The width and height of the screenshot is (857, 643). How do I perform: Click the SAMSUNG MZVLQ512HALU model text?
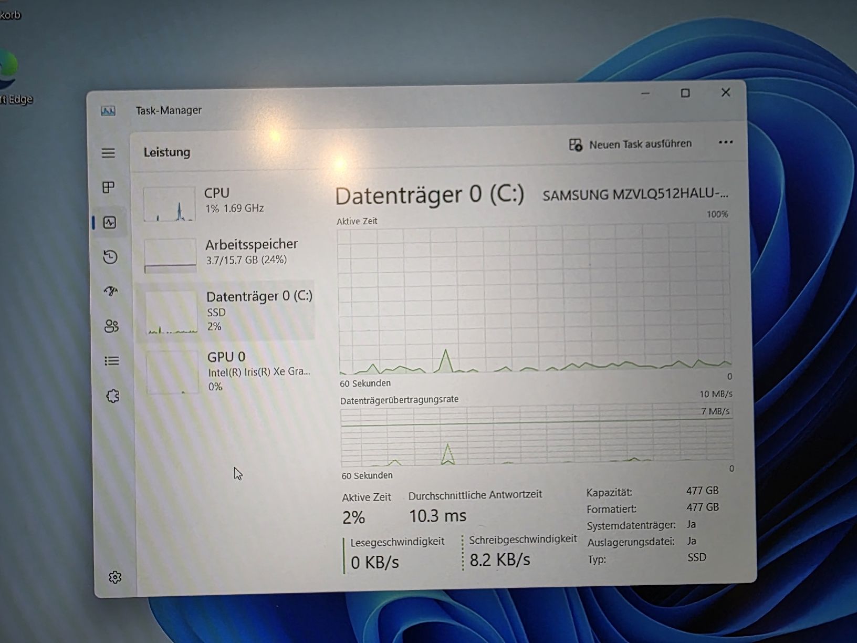[x=635, y=194]
